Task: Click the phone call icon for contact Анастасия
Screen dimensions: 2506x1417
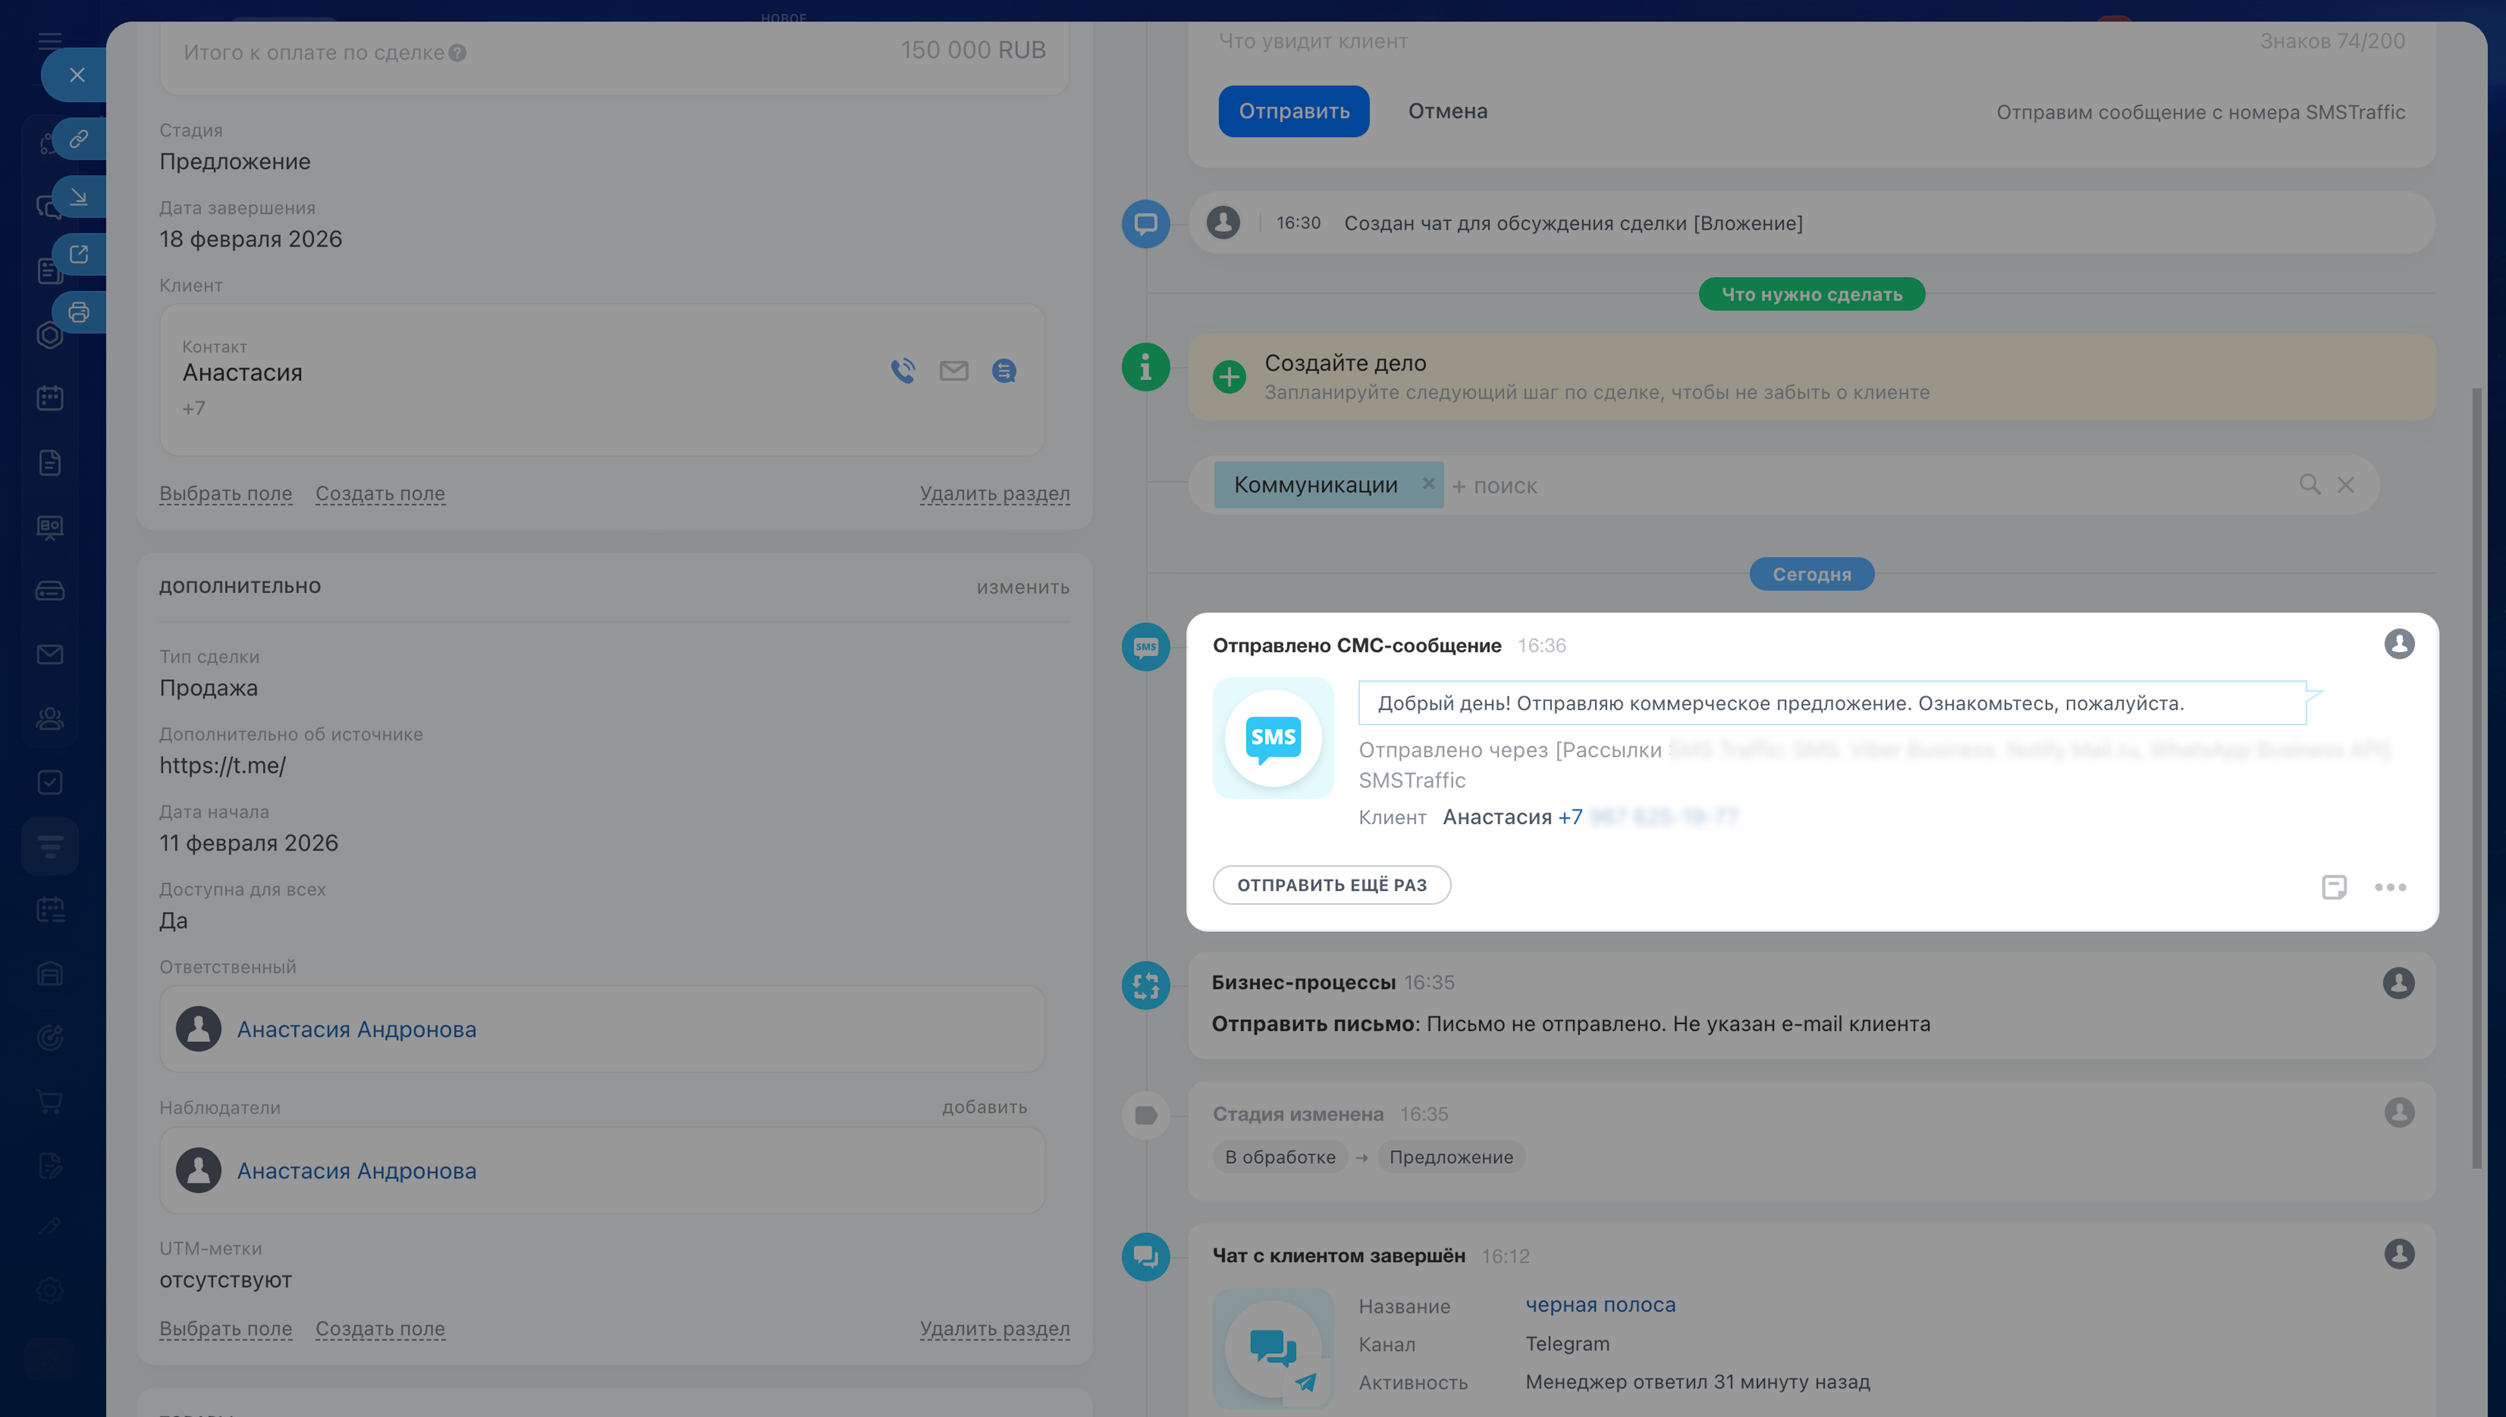Action: click(902, 371)
